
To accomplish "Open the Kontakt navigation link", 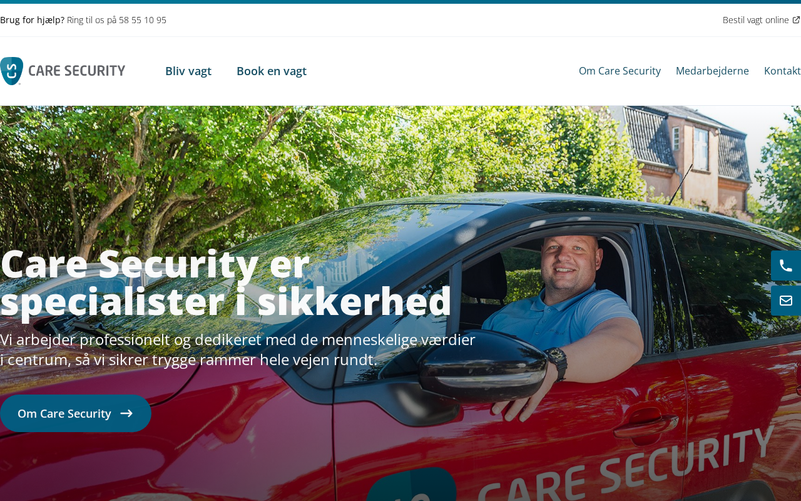I will pos(782,71).
